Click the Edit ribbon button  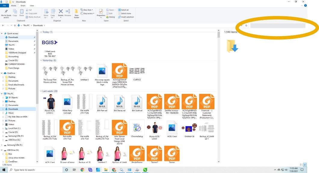pyautogui.click(x=109, y=14)
